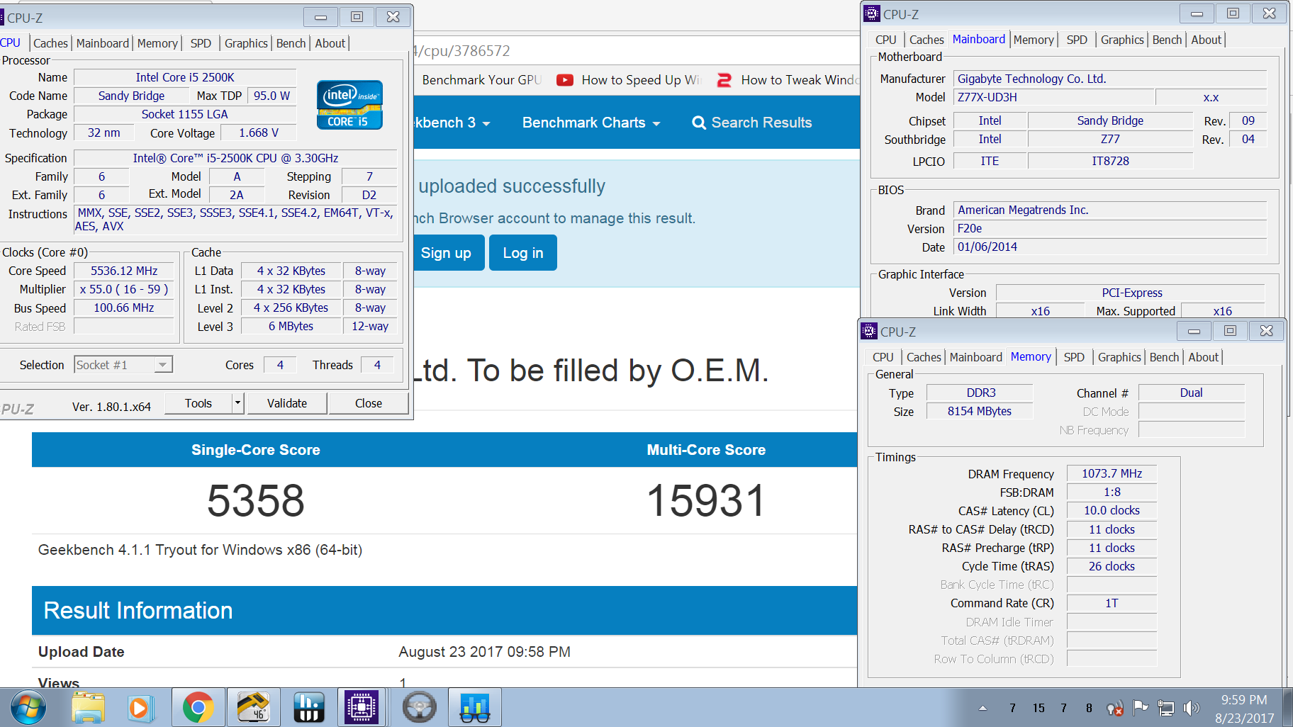Click the motherboard model field Z77X-UD3H

click(1054, 97)
